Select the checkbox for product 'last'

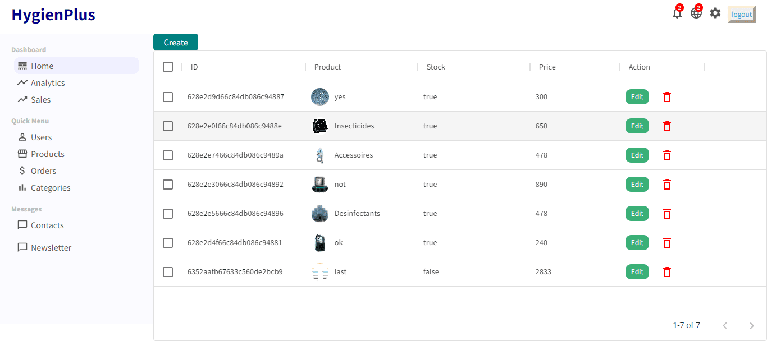pyautogui.click(x=168, y=272)
